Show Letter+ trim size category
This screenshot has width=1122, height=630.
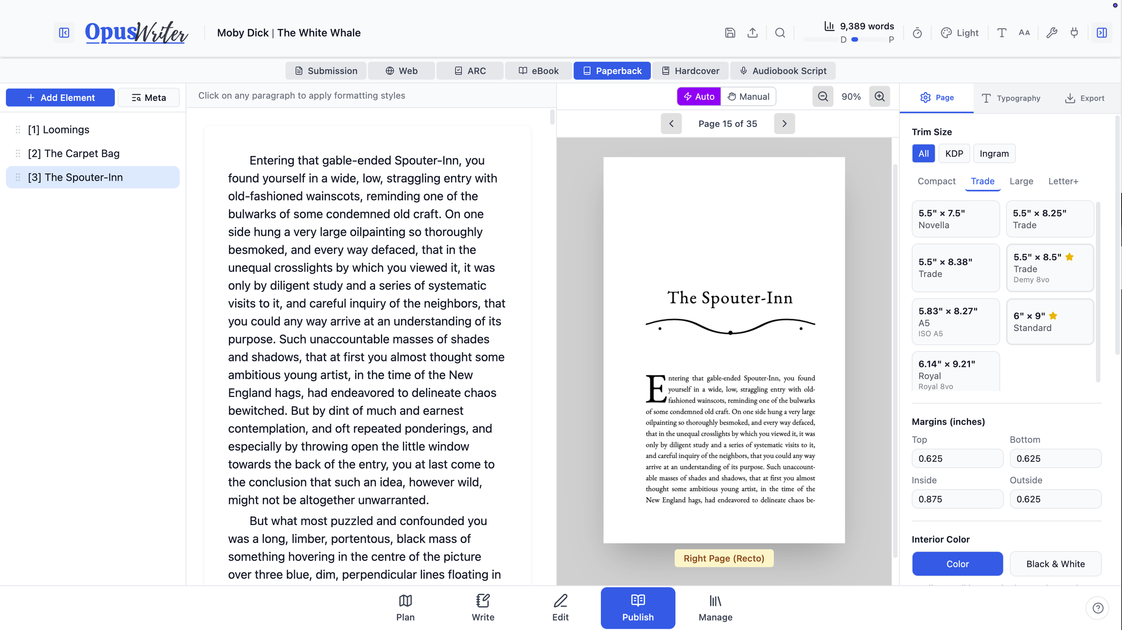point(1063,181)
